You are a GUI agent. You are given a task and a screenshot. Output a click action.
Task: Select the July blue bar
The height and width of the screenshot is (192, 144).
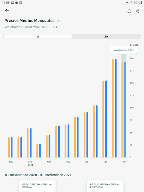click(87, 135)
